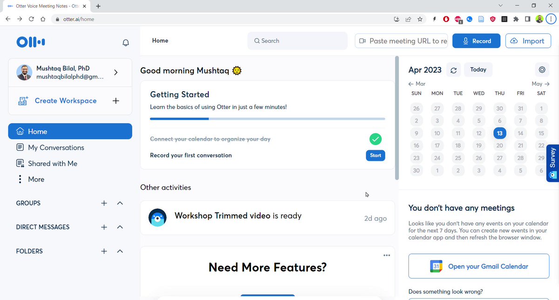Reload the page
This screenshot has height=300, width=559.
pyautogui.click(x=31, y=19)
